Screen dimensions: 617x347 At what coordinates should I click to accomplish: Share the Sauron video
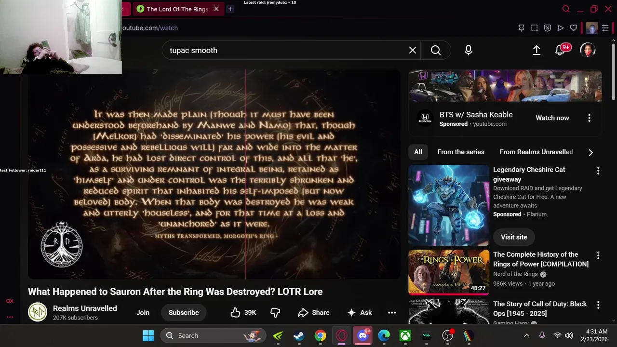point(314,312)
